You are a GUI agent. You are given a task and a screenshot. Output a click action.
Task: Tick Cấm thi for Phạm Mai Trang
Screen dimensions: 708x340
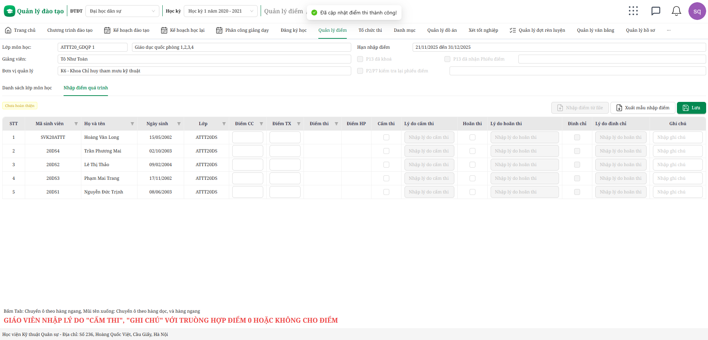[x=386, y=178]
